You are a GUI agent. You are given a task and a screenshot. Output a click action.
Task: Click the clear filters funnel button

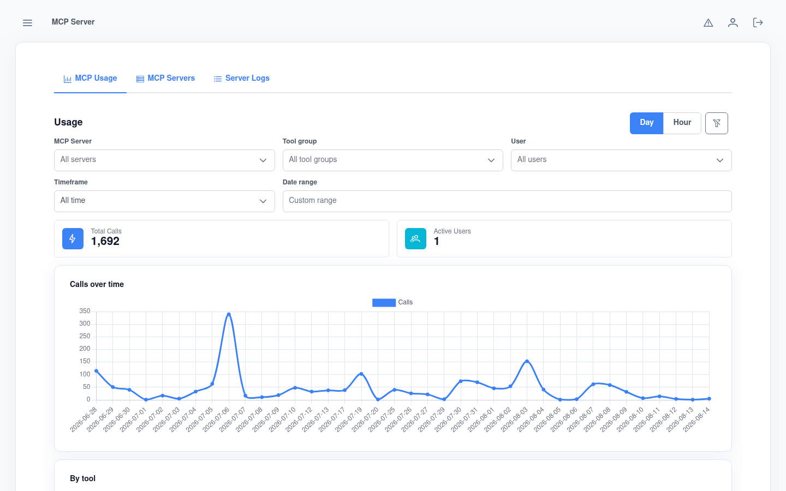717,123
